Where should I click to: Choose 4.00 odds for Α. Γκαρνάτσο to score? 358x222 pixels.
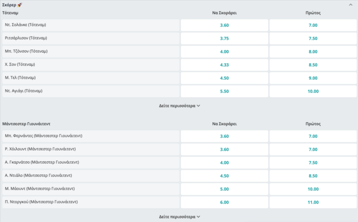(x=225, y=163)
